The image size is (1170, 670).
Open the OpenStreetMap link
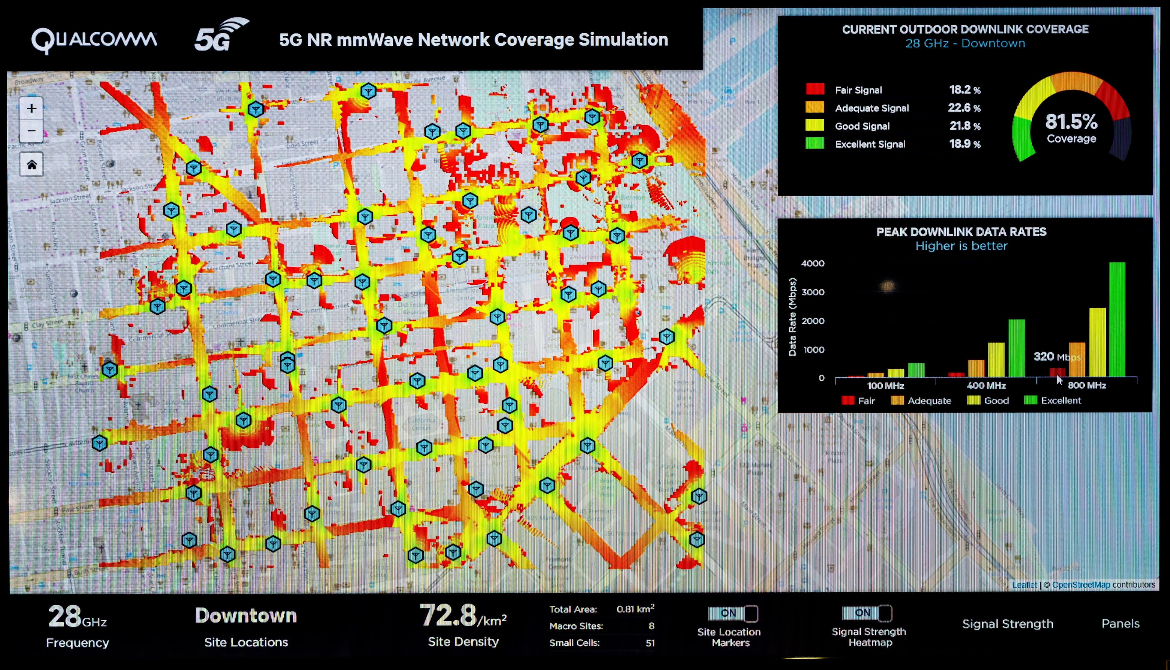[x=1081, y=584]
